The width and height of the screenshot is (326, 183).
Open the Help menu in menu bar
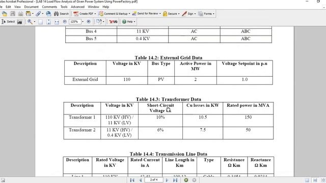tap(105, 7)
